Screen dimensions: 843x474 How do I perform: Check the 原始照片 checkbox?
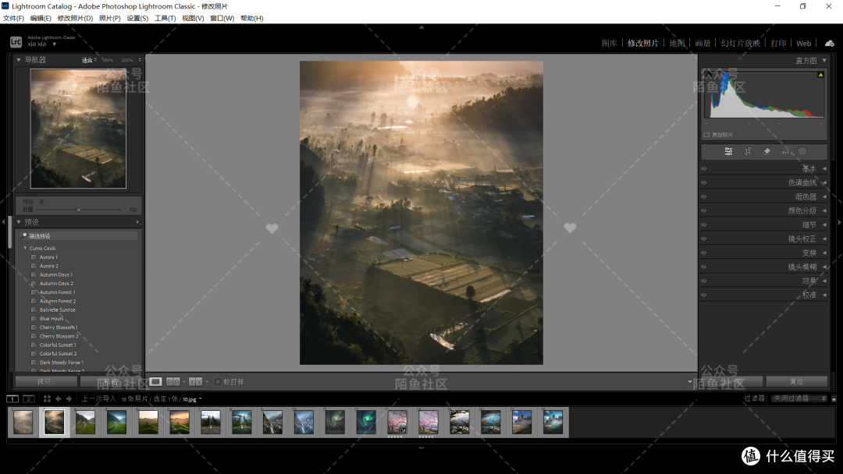click(706, 135)
